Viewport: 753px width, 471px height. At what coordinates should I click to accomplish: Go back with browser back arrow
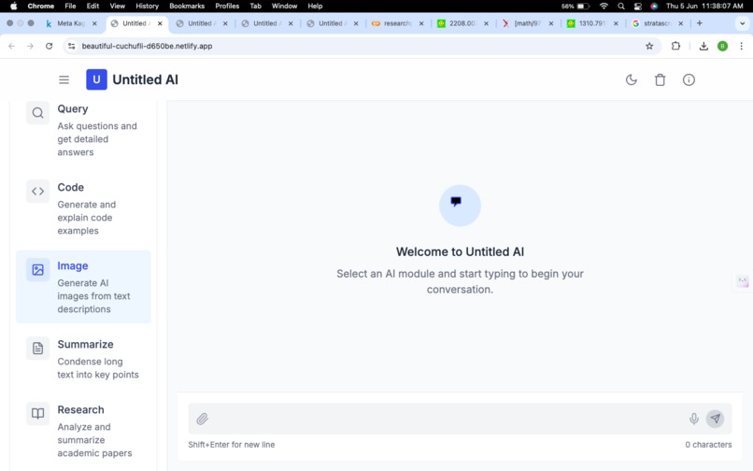click(11, 46)
